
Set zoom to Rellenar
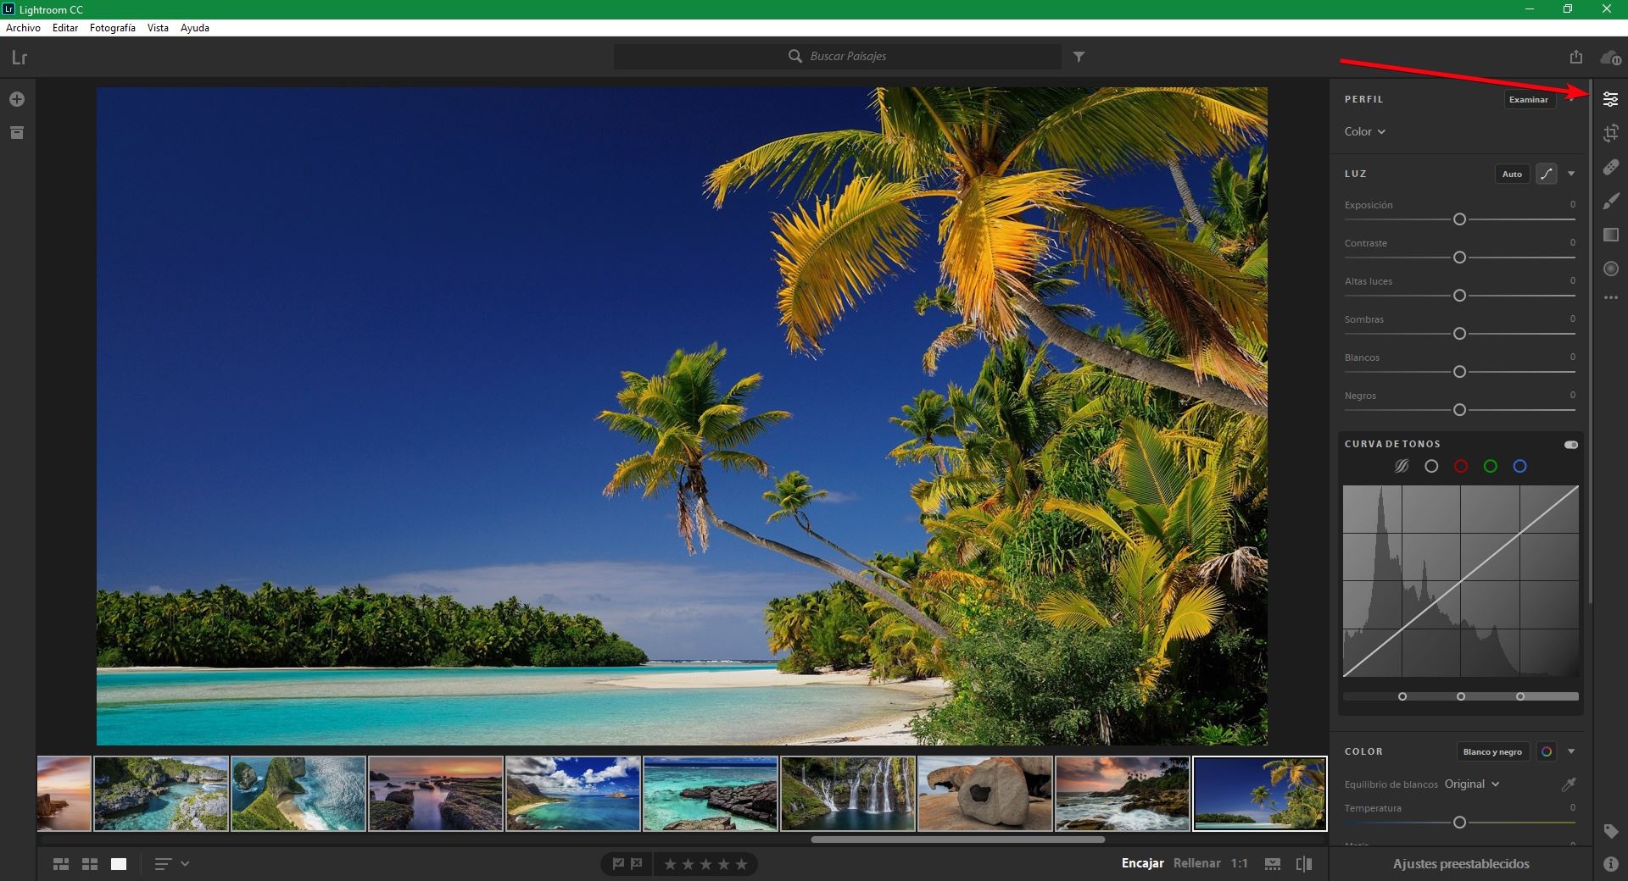pyautogui.click(x=1196, y=863)
